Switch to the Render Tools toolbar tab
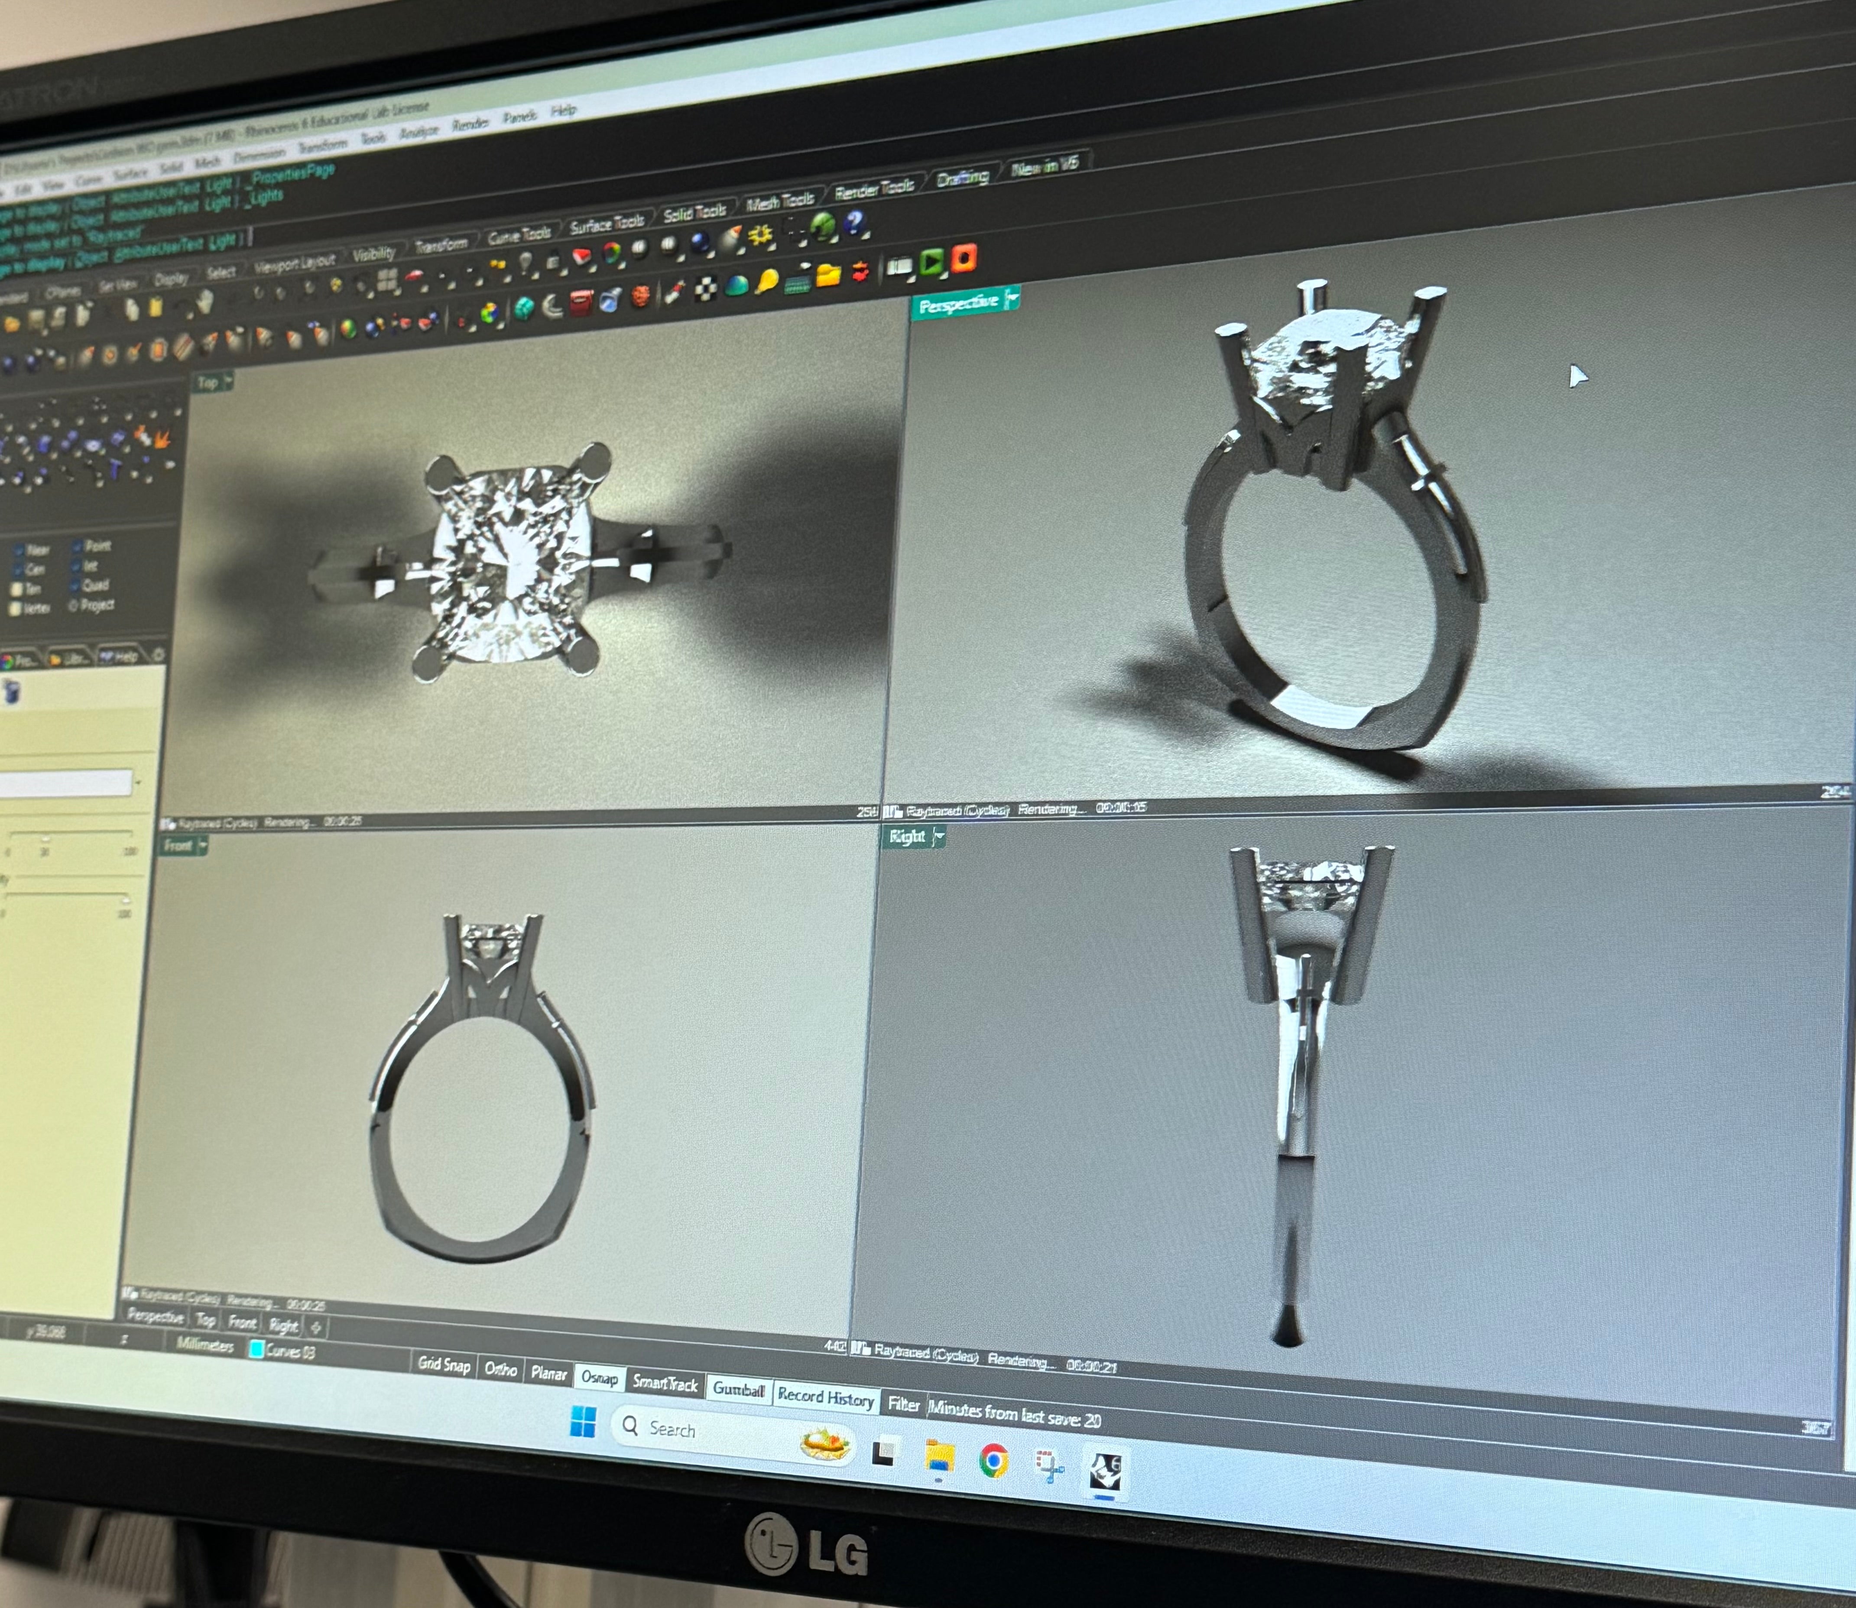 tap(874, 188)
